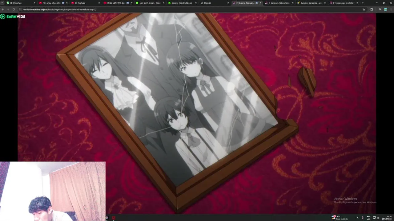Open the microphone tray icon
The width and height of the screenshot is (394, 221).
(x=362, y=218)
